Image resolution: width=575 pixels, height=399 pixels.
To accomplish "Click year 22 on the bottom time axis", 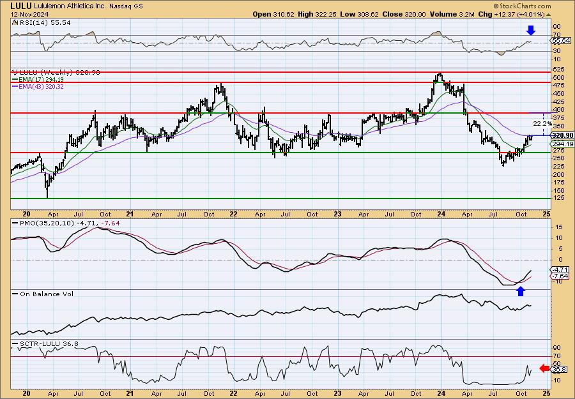I will 233,393.
